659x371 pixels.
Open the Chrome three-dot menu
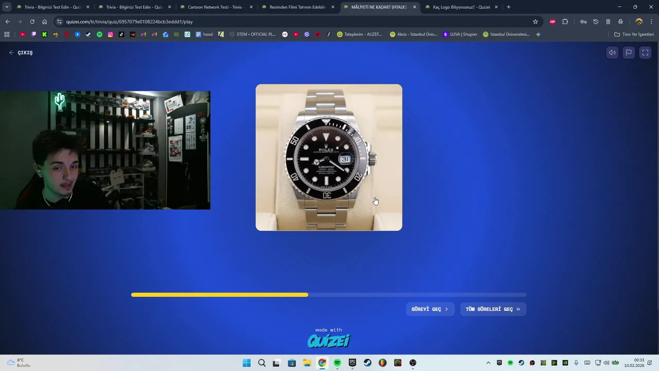tap(651, 22)
